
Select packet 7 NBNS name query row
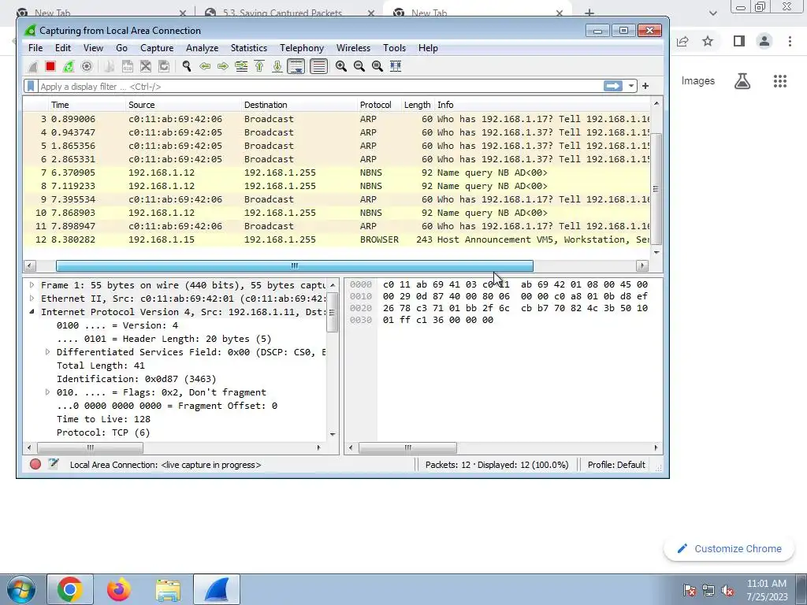[x=337, y=173]
